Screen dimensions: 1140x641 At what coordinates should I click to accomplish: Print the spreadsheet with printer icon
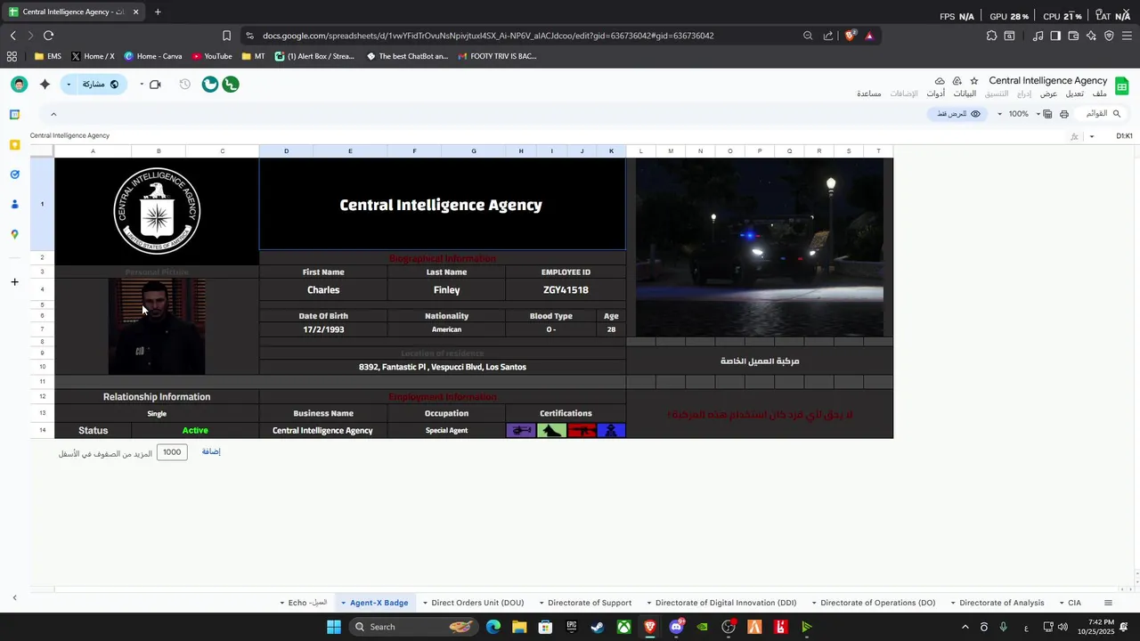pyautogui.click(x=1063, y=114)
